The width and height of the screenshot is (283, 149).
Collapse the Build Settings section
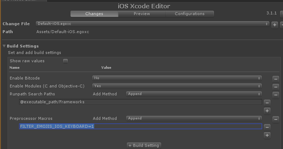coord(4,46)
